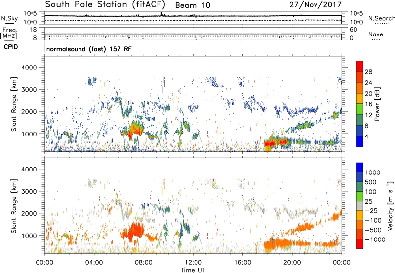
Task: Click 'Slant Range [km]' label of velocity panel
Action: point(14,206)
